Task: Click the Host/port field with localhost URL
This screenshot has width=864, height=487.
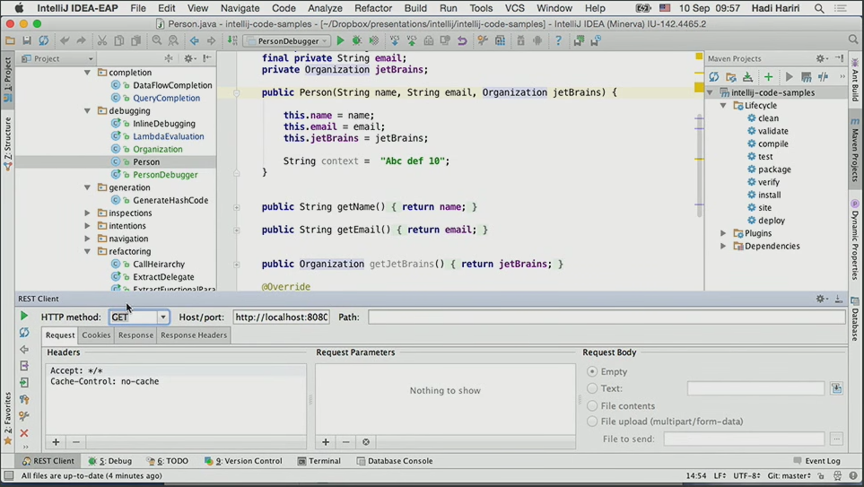Action: (x=282, y=317)
